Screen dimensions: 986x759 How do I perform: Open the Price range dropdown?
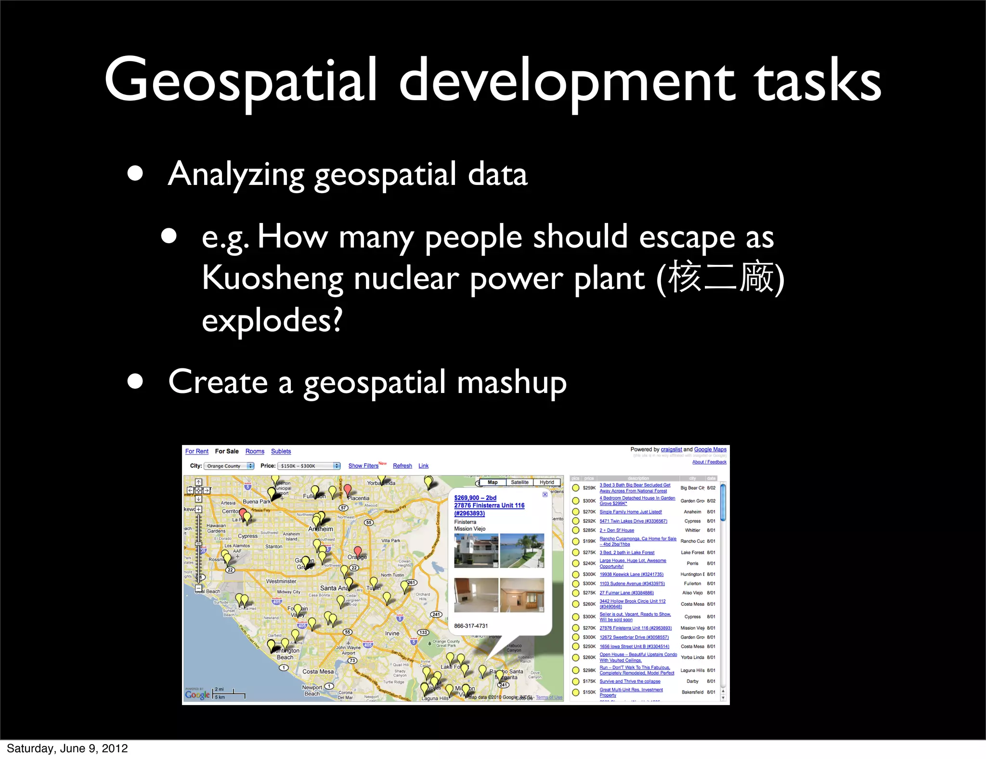[x=309, y=466]
